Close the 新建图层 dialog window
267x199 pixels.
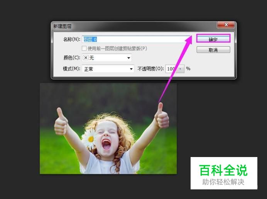pyautogui.click(x=226, y=25)
